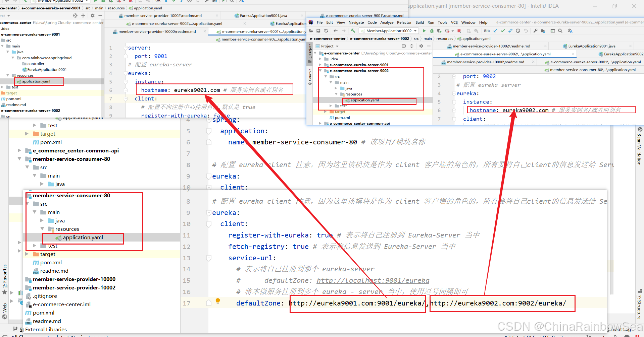The image size is (644, 337).
Task: Collapse the service-url fold marker on line 13
Action: tap(209, 258)
